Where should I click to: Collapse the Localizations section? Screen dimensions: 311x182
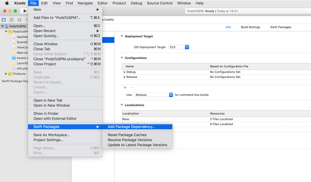coord(122,105)
